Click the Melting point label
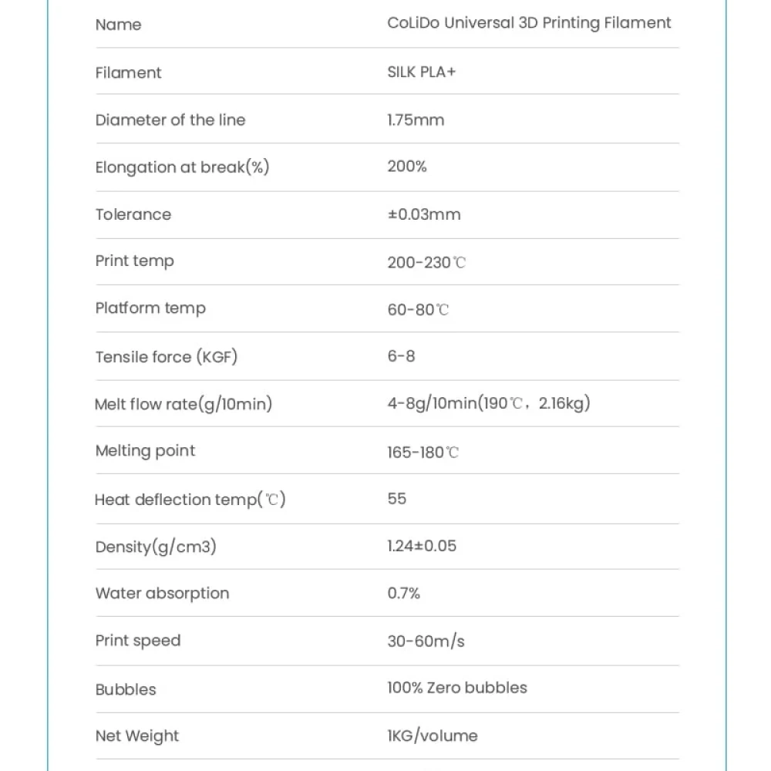This screenshot has width=771, height=771. (x=145, y=451)
